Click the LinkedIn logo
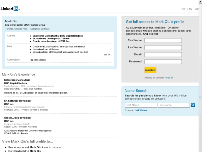The image size is (202, 152). tap(10, 9)
